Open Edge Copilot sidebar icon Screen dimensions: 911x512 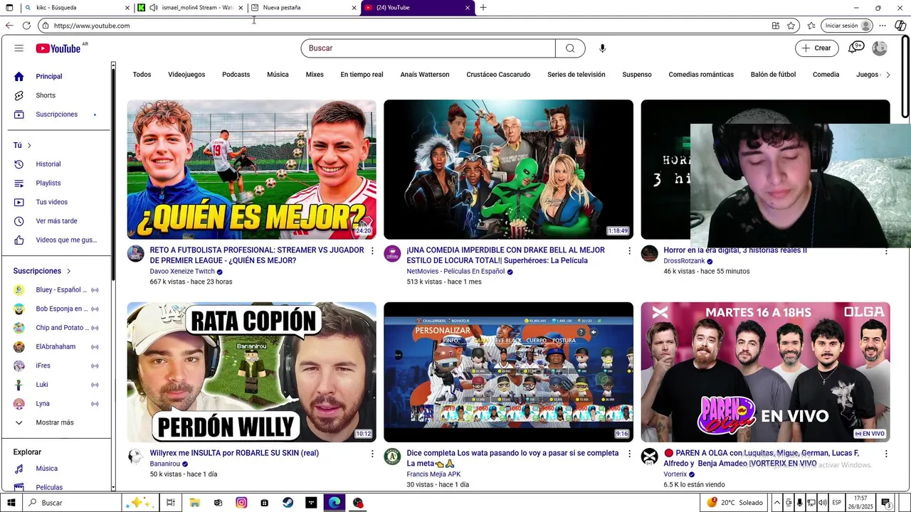(x=900, y=26)
